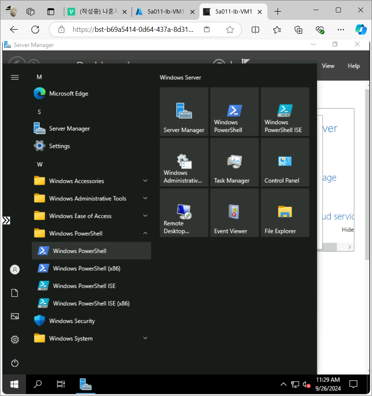Screen dimensions: 372x396
Task: Open the View menu in Server Manager
Action: [x=328, y=66]
